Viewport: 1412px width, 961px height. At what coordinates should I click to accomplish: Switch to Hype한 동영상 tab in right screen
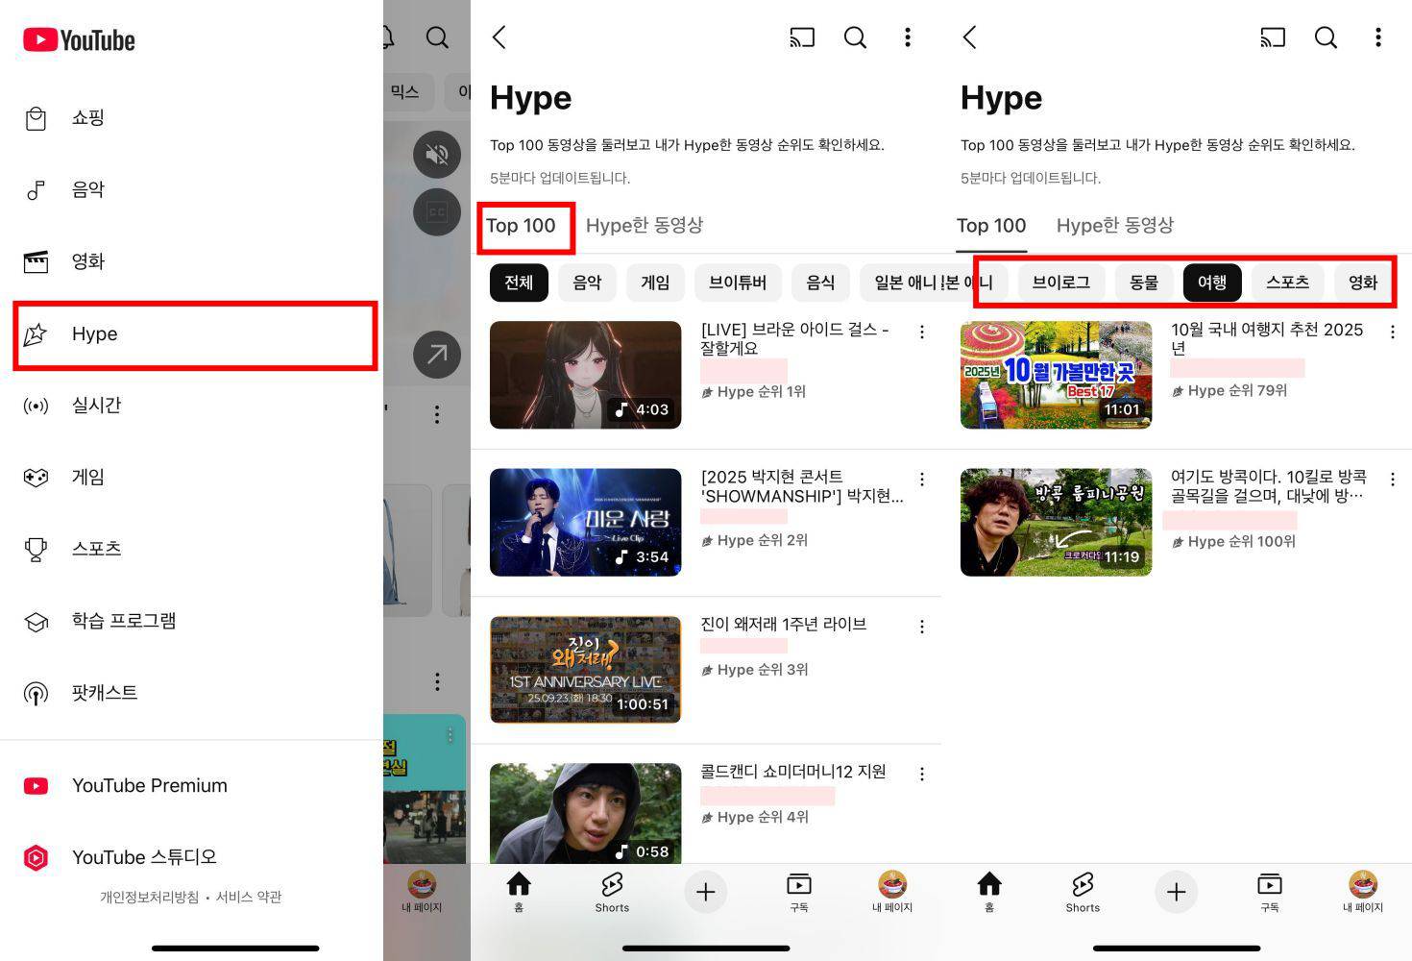point(1114,226)
